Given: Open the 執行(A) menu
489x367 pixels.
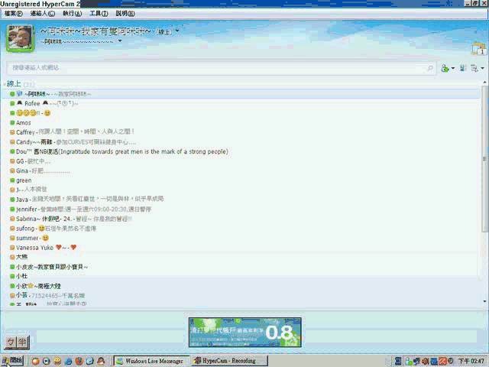Looking at the screenshot, I should (73, 14).
